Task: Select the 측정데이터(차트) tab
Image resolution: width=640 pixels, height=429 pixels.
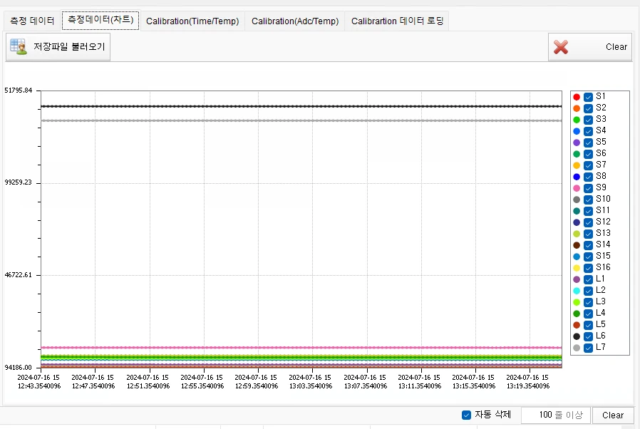Action: pos(100,20)
